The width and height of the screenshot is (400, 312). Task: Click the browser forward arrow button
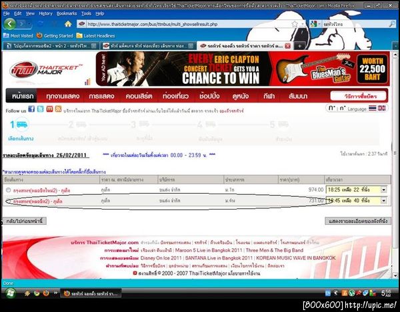[x=22, y=24]
